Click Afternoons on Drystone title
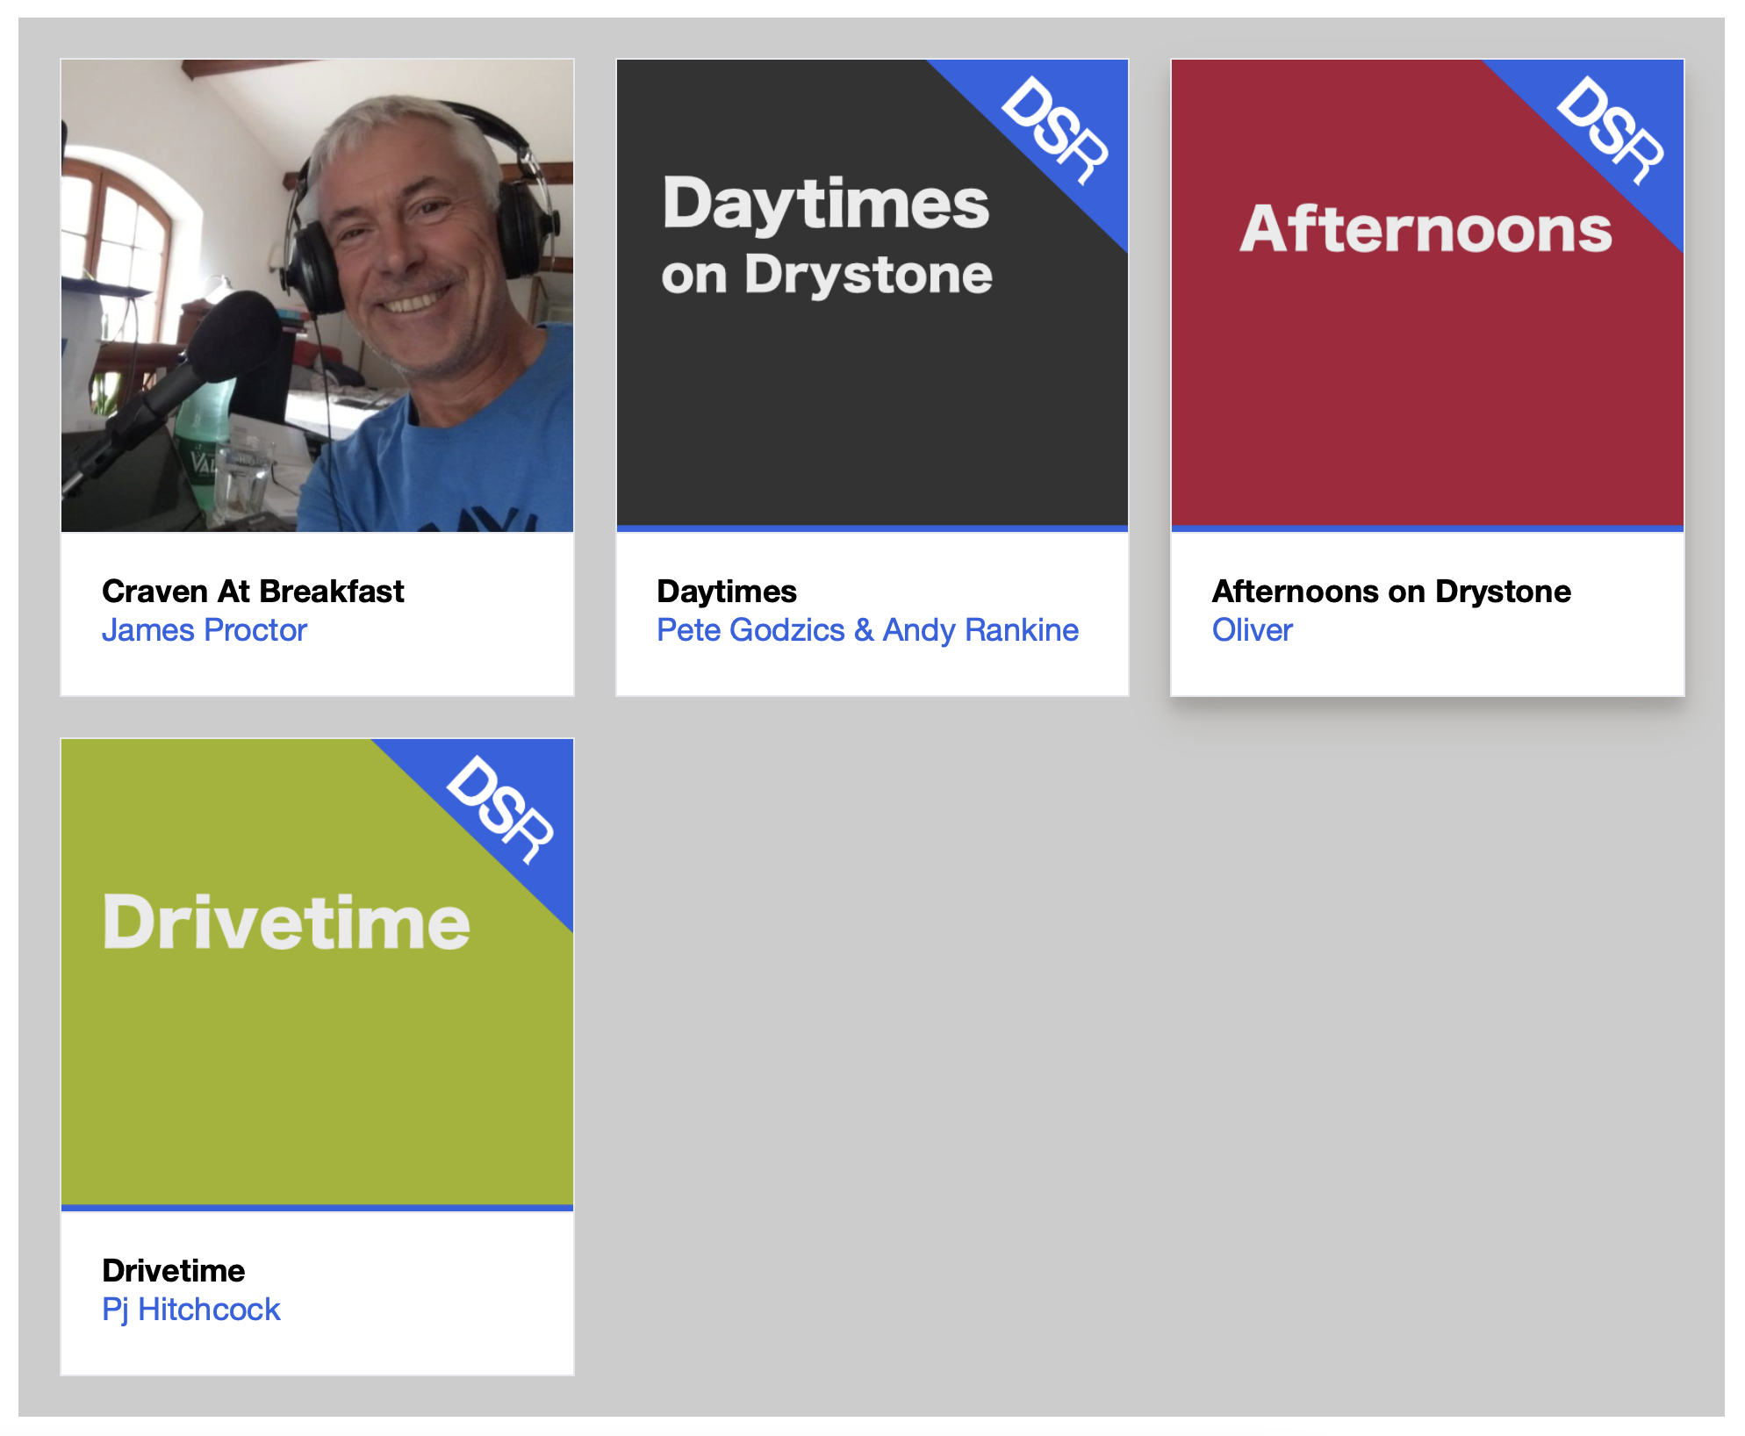The width and height of the screenshot is (1745, 1436). pyautogui.click(x=1391, y=591)
